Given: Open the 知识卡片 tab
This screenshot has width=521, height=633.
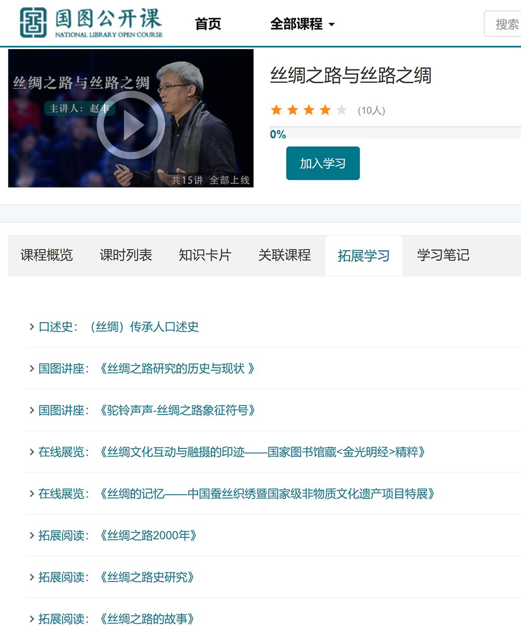Looking at the screenshot, I should point(205,255).
